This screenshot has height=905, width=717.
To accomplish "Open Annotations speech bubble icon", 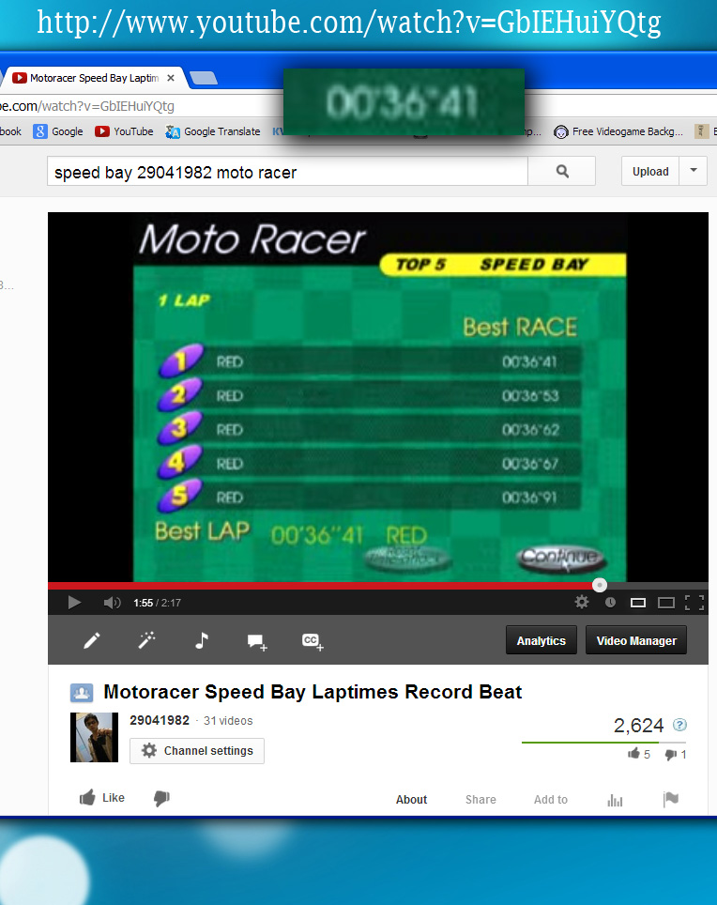I will 256,641.
